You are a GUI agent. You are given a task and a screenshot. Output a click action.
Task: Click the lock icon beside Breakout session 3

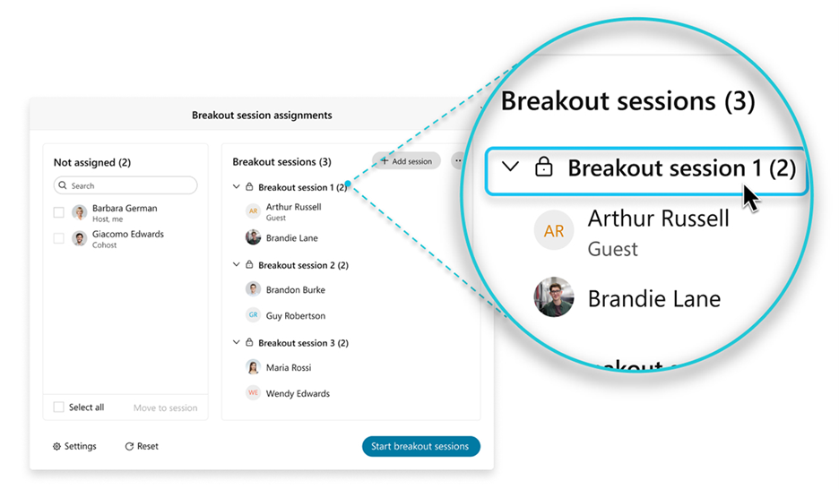249,343
